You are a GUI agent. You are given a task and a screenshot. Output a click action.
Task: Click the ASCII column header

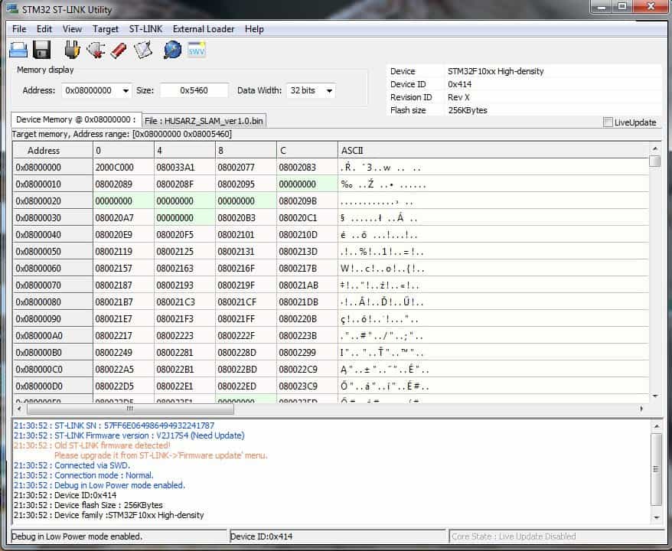[x=494, y=151]
